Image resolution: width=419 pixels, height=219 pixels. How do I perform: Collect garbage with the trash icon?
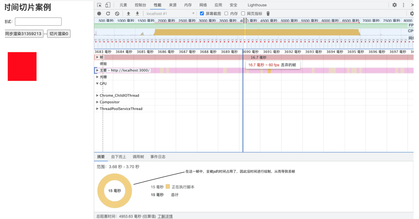(268, 14)
